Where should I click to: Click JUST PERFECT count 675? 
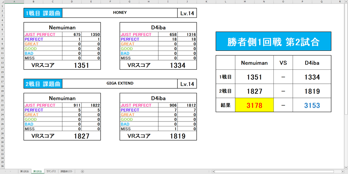(x=72, y=34)
